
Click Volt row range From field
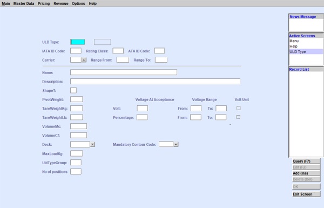coord(196,109)
